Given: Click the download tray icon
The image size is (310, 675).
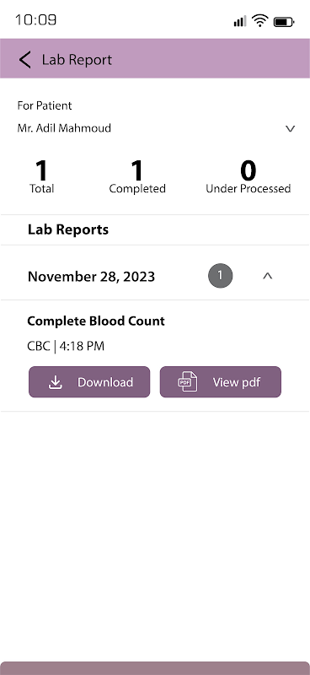Looking at the screenshot, I should [x=55, y=382].
